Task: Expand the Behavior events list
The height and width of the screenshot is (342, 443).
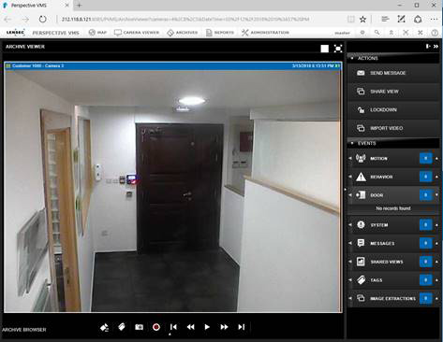Action: 436,177
